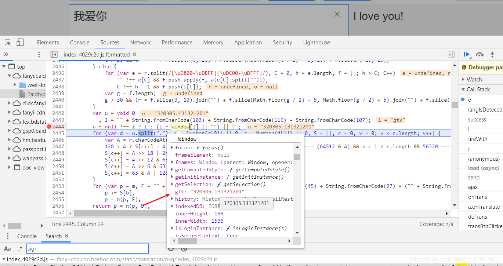Image resolution: width=503 pixels, height=266 pixels.
Task: Click the Debugger paused info icon
Action: [x=464, y=68]
